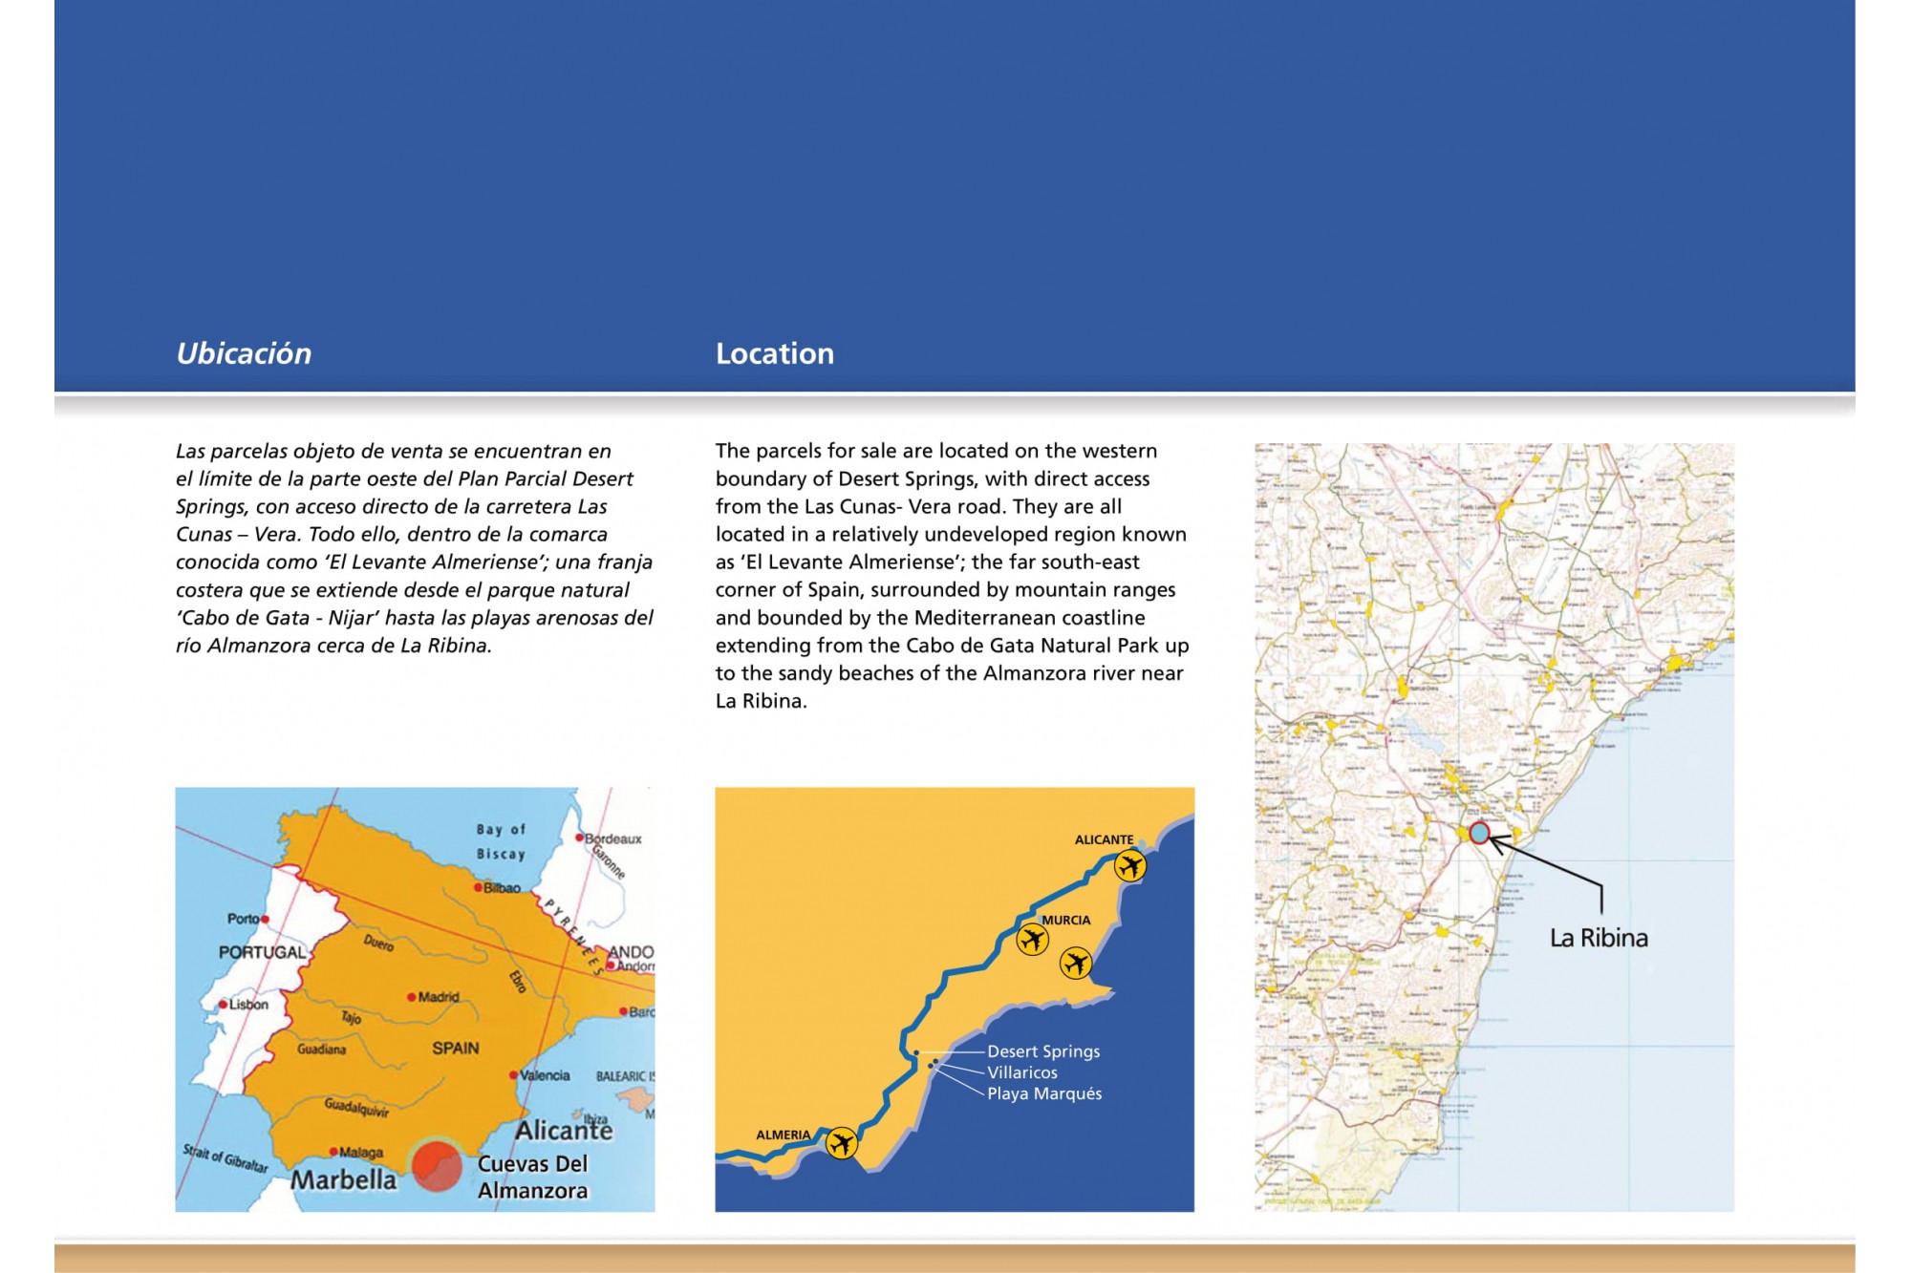The height and width of the screenshot is (1273, 1911).
Task: Click the yellow and blue coastline airports map
Action: [955, 1000]
